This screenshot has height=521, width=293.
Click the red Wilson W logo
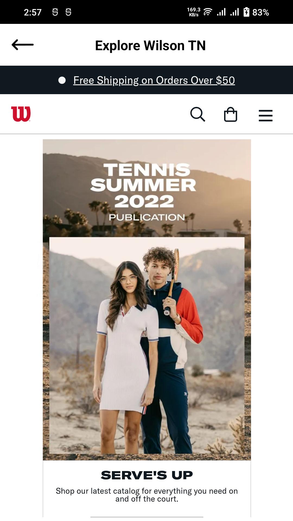(21, 114)
